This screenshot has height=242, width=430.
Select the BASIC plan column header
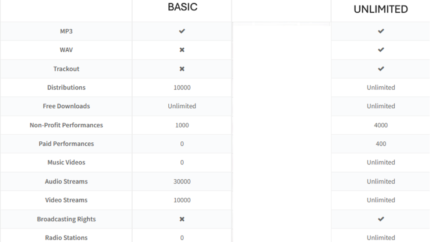coord(183,8)
